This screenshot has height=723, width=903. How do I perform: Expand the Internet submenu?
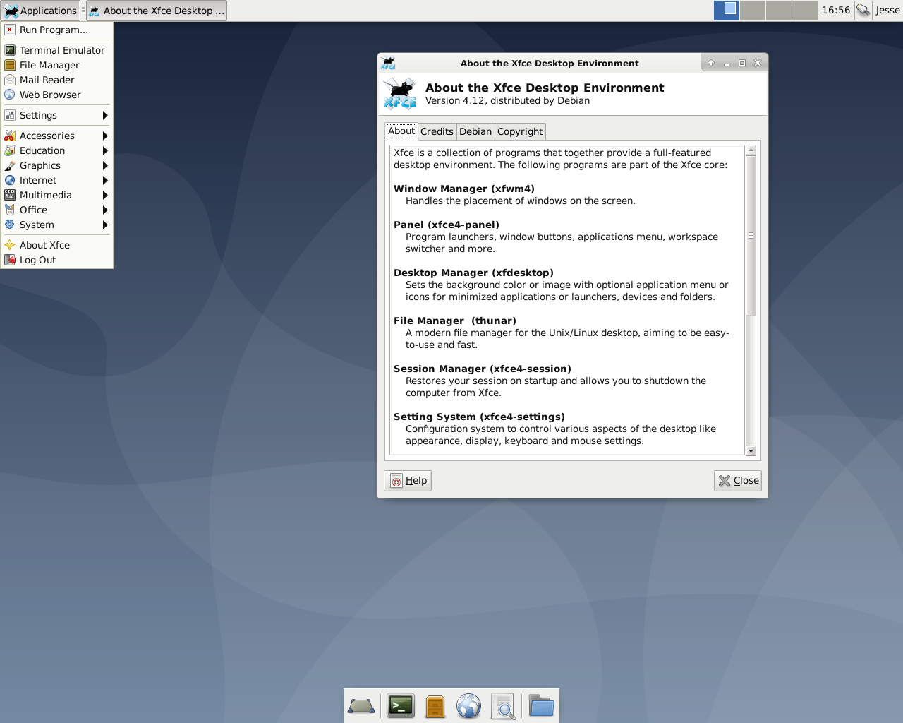[56, 180]
